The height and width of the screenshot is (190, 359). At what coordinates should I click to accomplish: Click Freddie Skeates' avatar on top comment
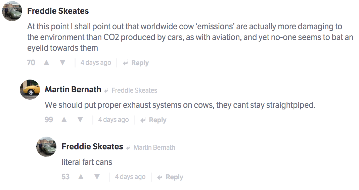click(x=12, y=11)
